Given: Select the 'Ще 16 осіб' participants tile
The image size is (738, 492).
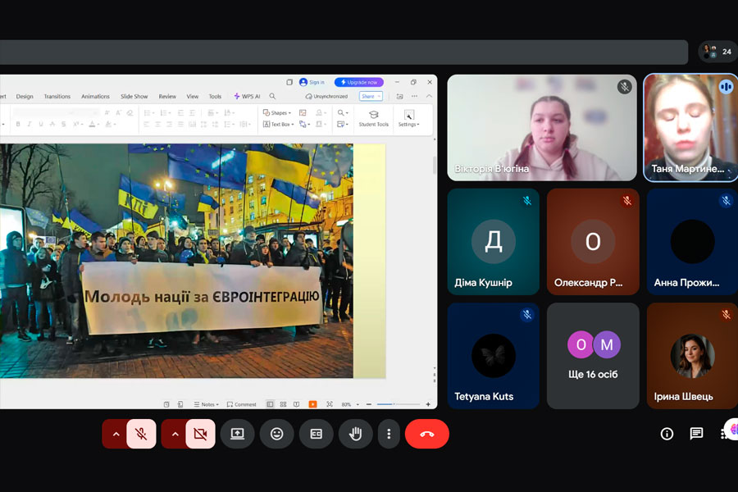Looking at the screenshot, I should [x=593, y=356].
